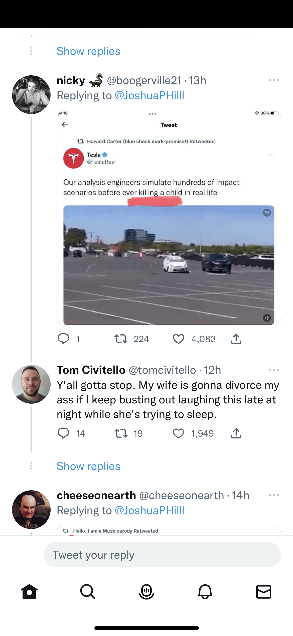Retweet Tom Civitello's tweet
Screen dimensions: 293x636
(121, 433)
